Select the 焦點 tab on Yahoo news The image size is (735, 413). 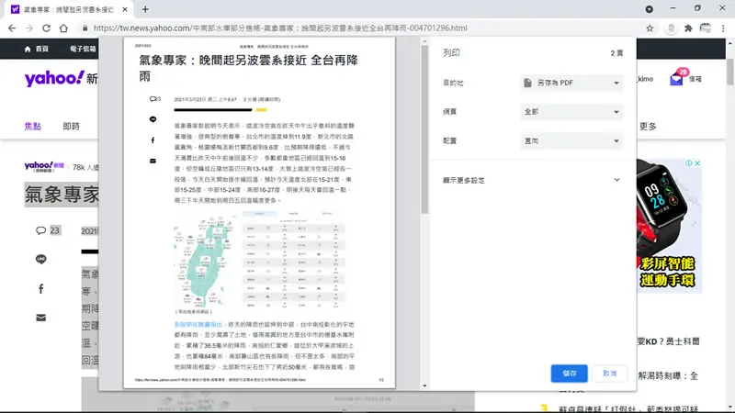point(33,127)
